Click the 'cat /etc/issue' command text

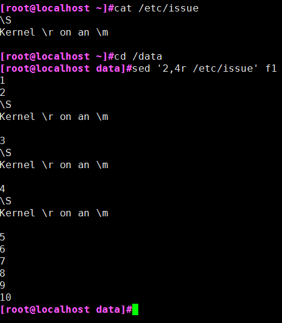156,8
